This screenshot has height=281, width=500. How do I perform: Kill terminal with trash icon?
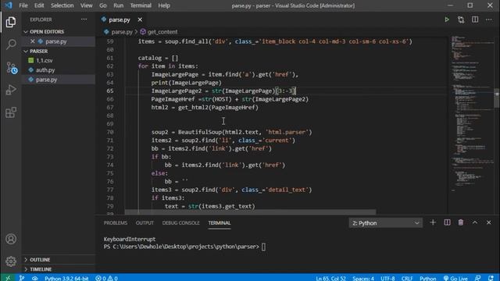(x=461, y=222)
